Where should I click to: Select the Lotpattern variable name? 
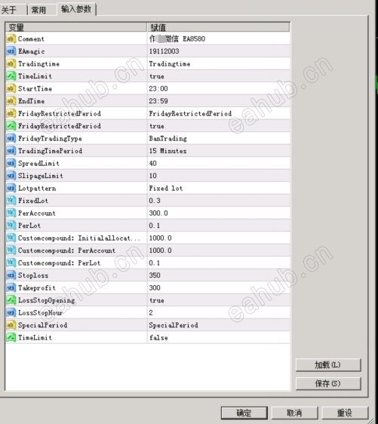tap(37, 188)
